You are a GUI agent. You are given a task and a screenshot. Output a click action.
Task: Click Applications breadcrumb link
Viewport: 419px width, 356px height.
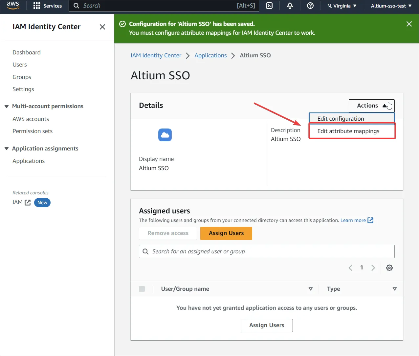coord(210,55)
